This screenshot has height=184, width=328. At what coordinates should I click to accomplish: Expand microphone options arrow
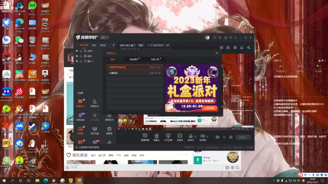tap(196, 137)
